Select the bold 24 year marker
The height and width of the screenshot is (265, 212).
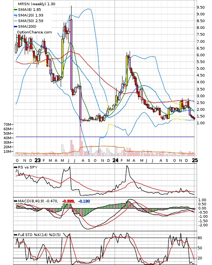[115, 160]
